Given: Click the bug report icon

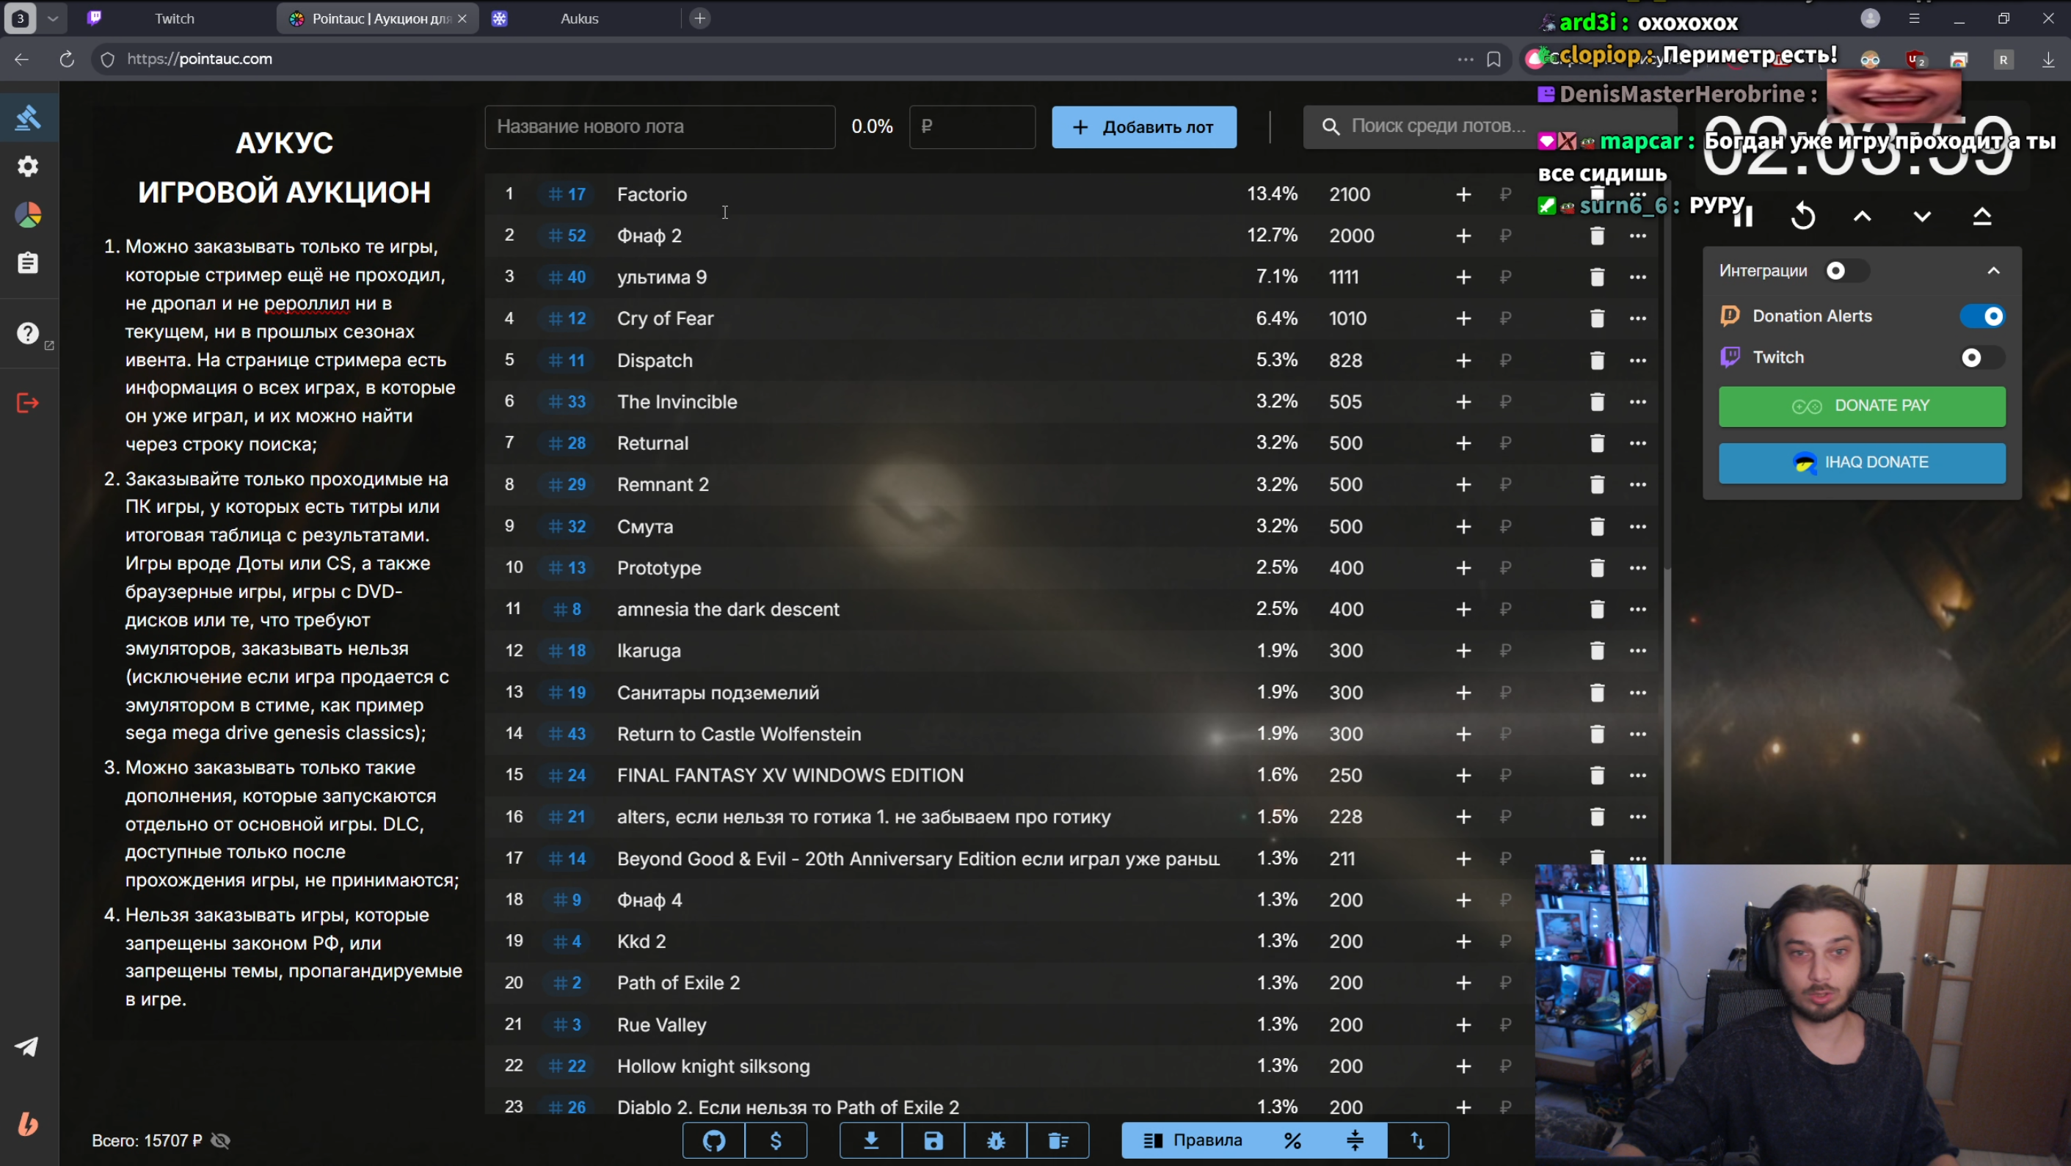Looking at the screenshot, I should 996,1140.
